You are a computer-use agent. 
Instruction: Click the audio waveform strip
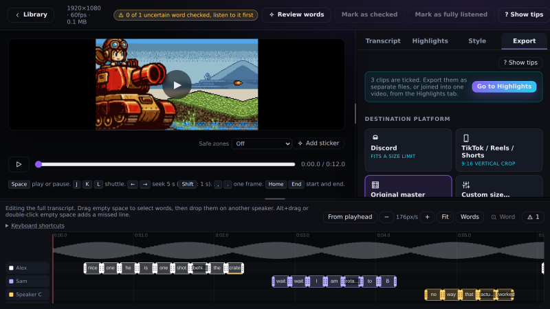tap(298, 250)
